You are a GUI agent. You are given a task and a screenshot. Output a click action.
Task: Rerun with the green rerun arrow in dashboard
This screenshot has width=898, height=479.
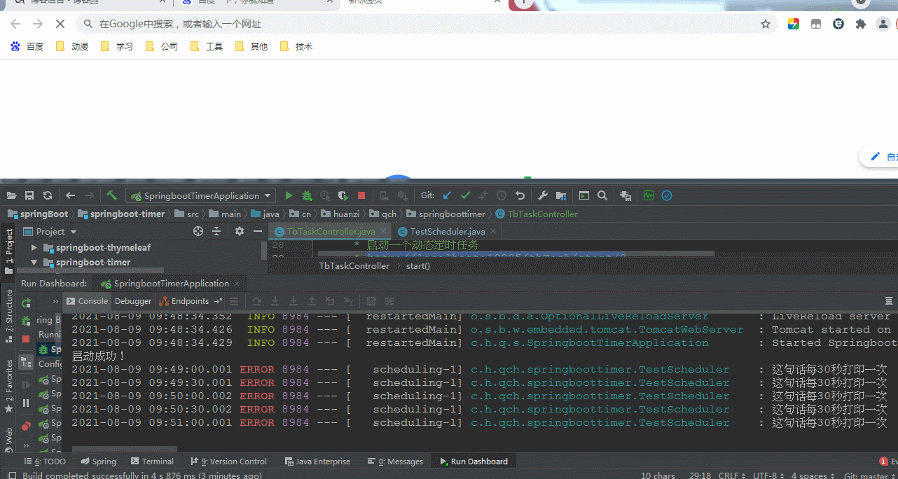(26, 303)
